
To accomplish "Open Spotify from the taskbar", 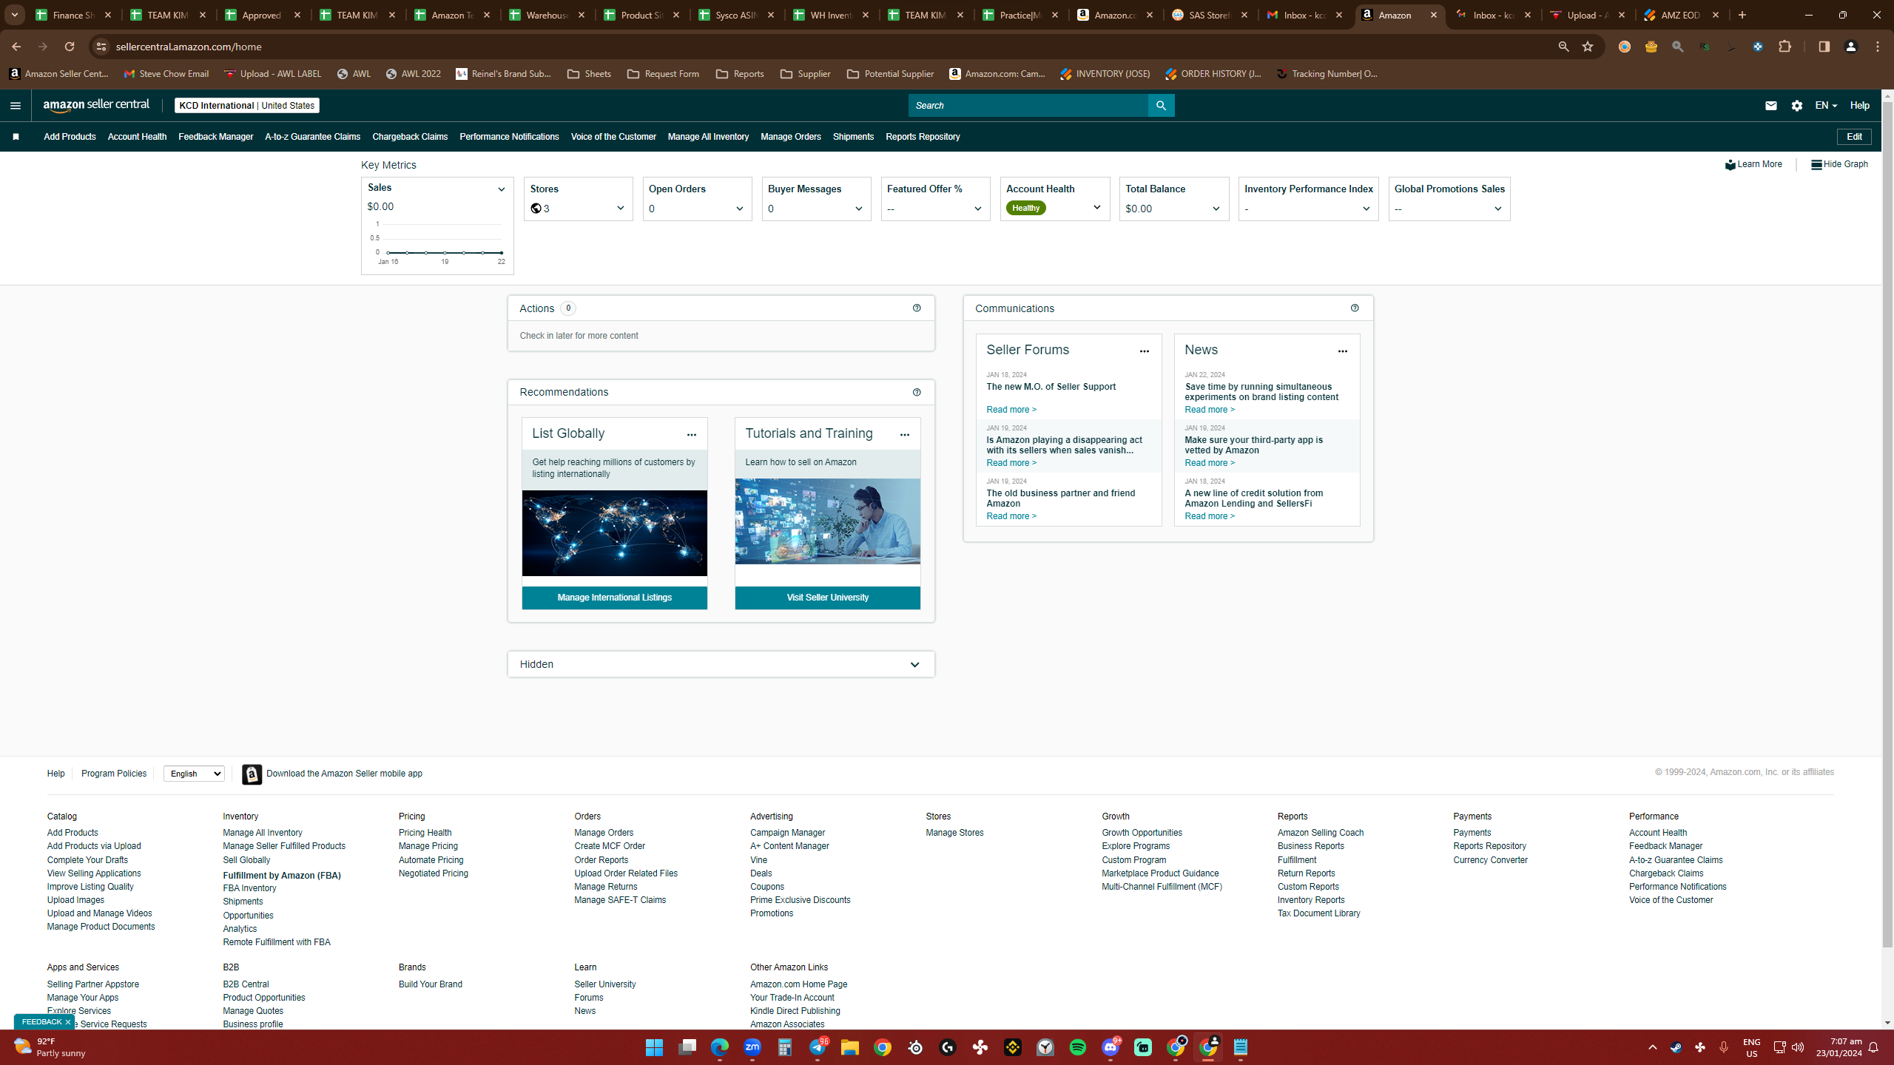I will coord(1078,1047).
